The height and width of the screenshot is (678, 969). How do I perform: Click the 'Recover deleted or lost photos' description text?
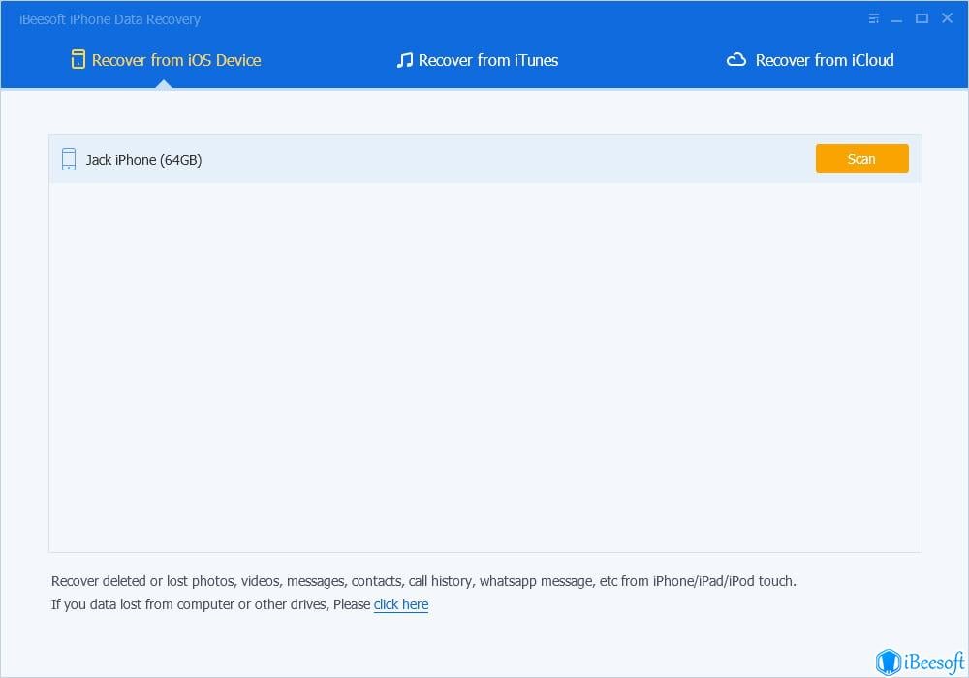tap(423, 581)
